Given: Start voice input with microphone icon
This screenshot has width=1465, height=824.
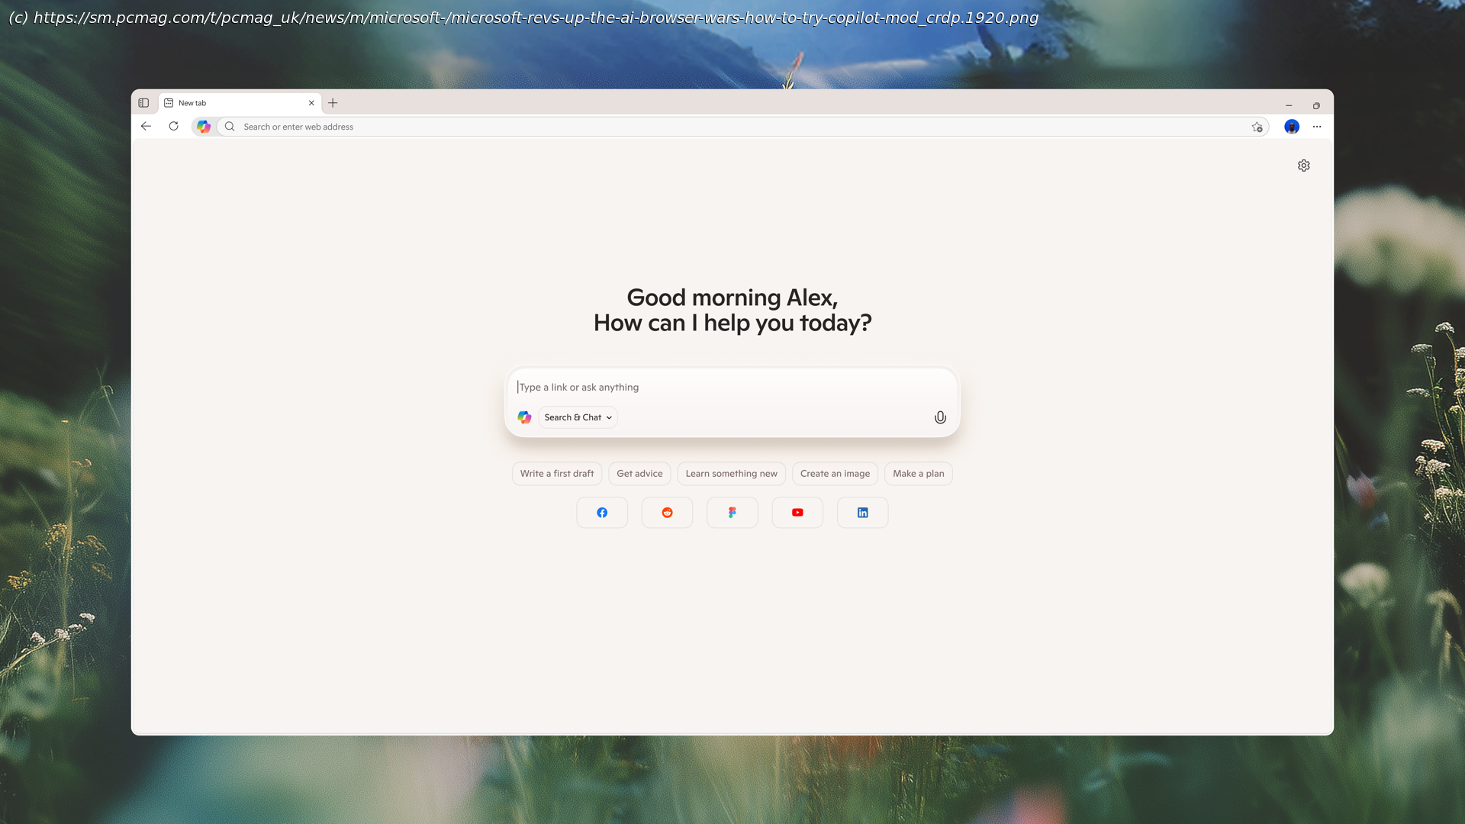Looking at the screenshot, I should [x=940, y=417].
